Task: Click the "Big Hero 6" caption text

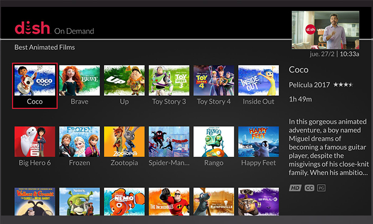Action: (x=35, y=163)
